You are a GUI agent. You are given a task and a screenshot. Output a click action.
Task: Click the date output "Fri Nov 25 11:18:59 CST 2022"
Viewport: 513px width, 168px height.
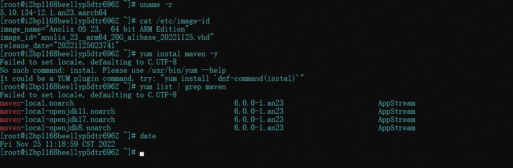pyautogui.click(x=58, y=144)
